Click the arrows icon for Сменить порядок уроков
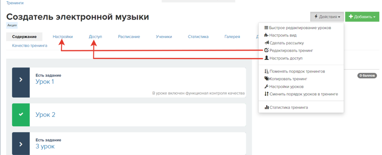This screenshot has width=382, height=155. click(x=266, y=94)
